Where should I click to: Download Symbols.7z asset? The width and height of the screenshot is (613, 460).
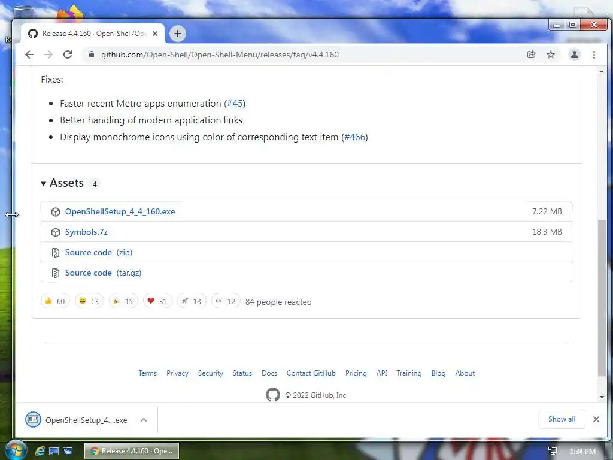click(x=86, y=232)
